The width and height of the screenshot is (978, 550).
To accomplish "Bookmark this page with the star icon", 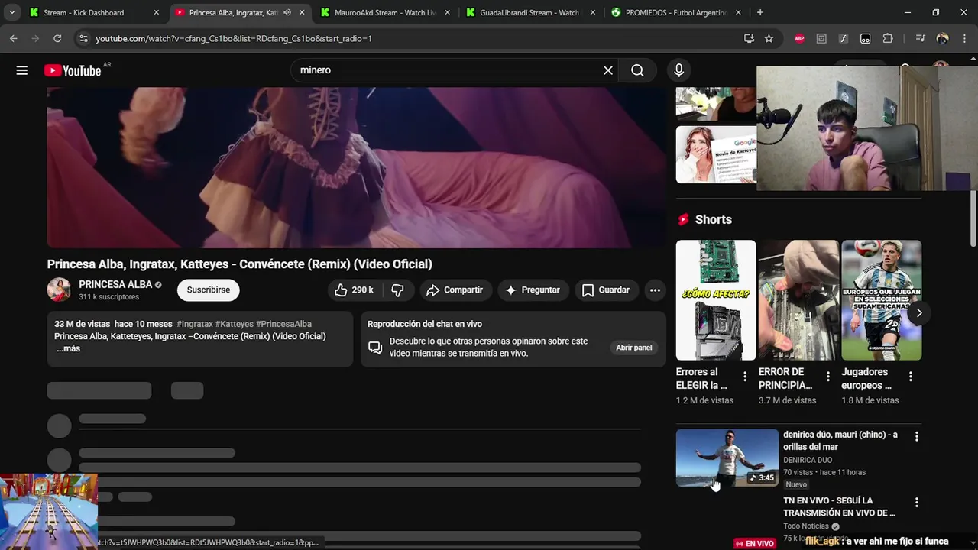I will (769, 38).
